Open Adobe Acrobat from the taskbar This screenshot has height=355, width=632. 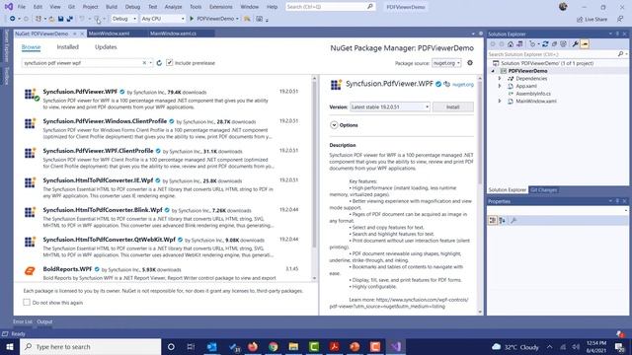point(334,346)
